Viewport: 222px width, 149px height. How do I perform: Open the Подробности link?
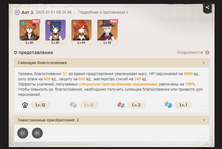(190, 52)
